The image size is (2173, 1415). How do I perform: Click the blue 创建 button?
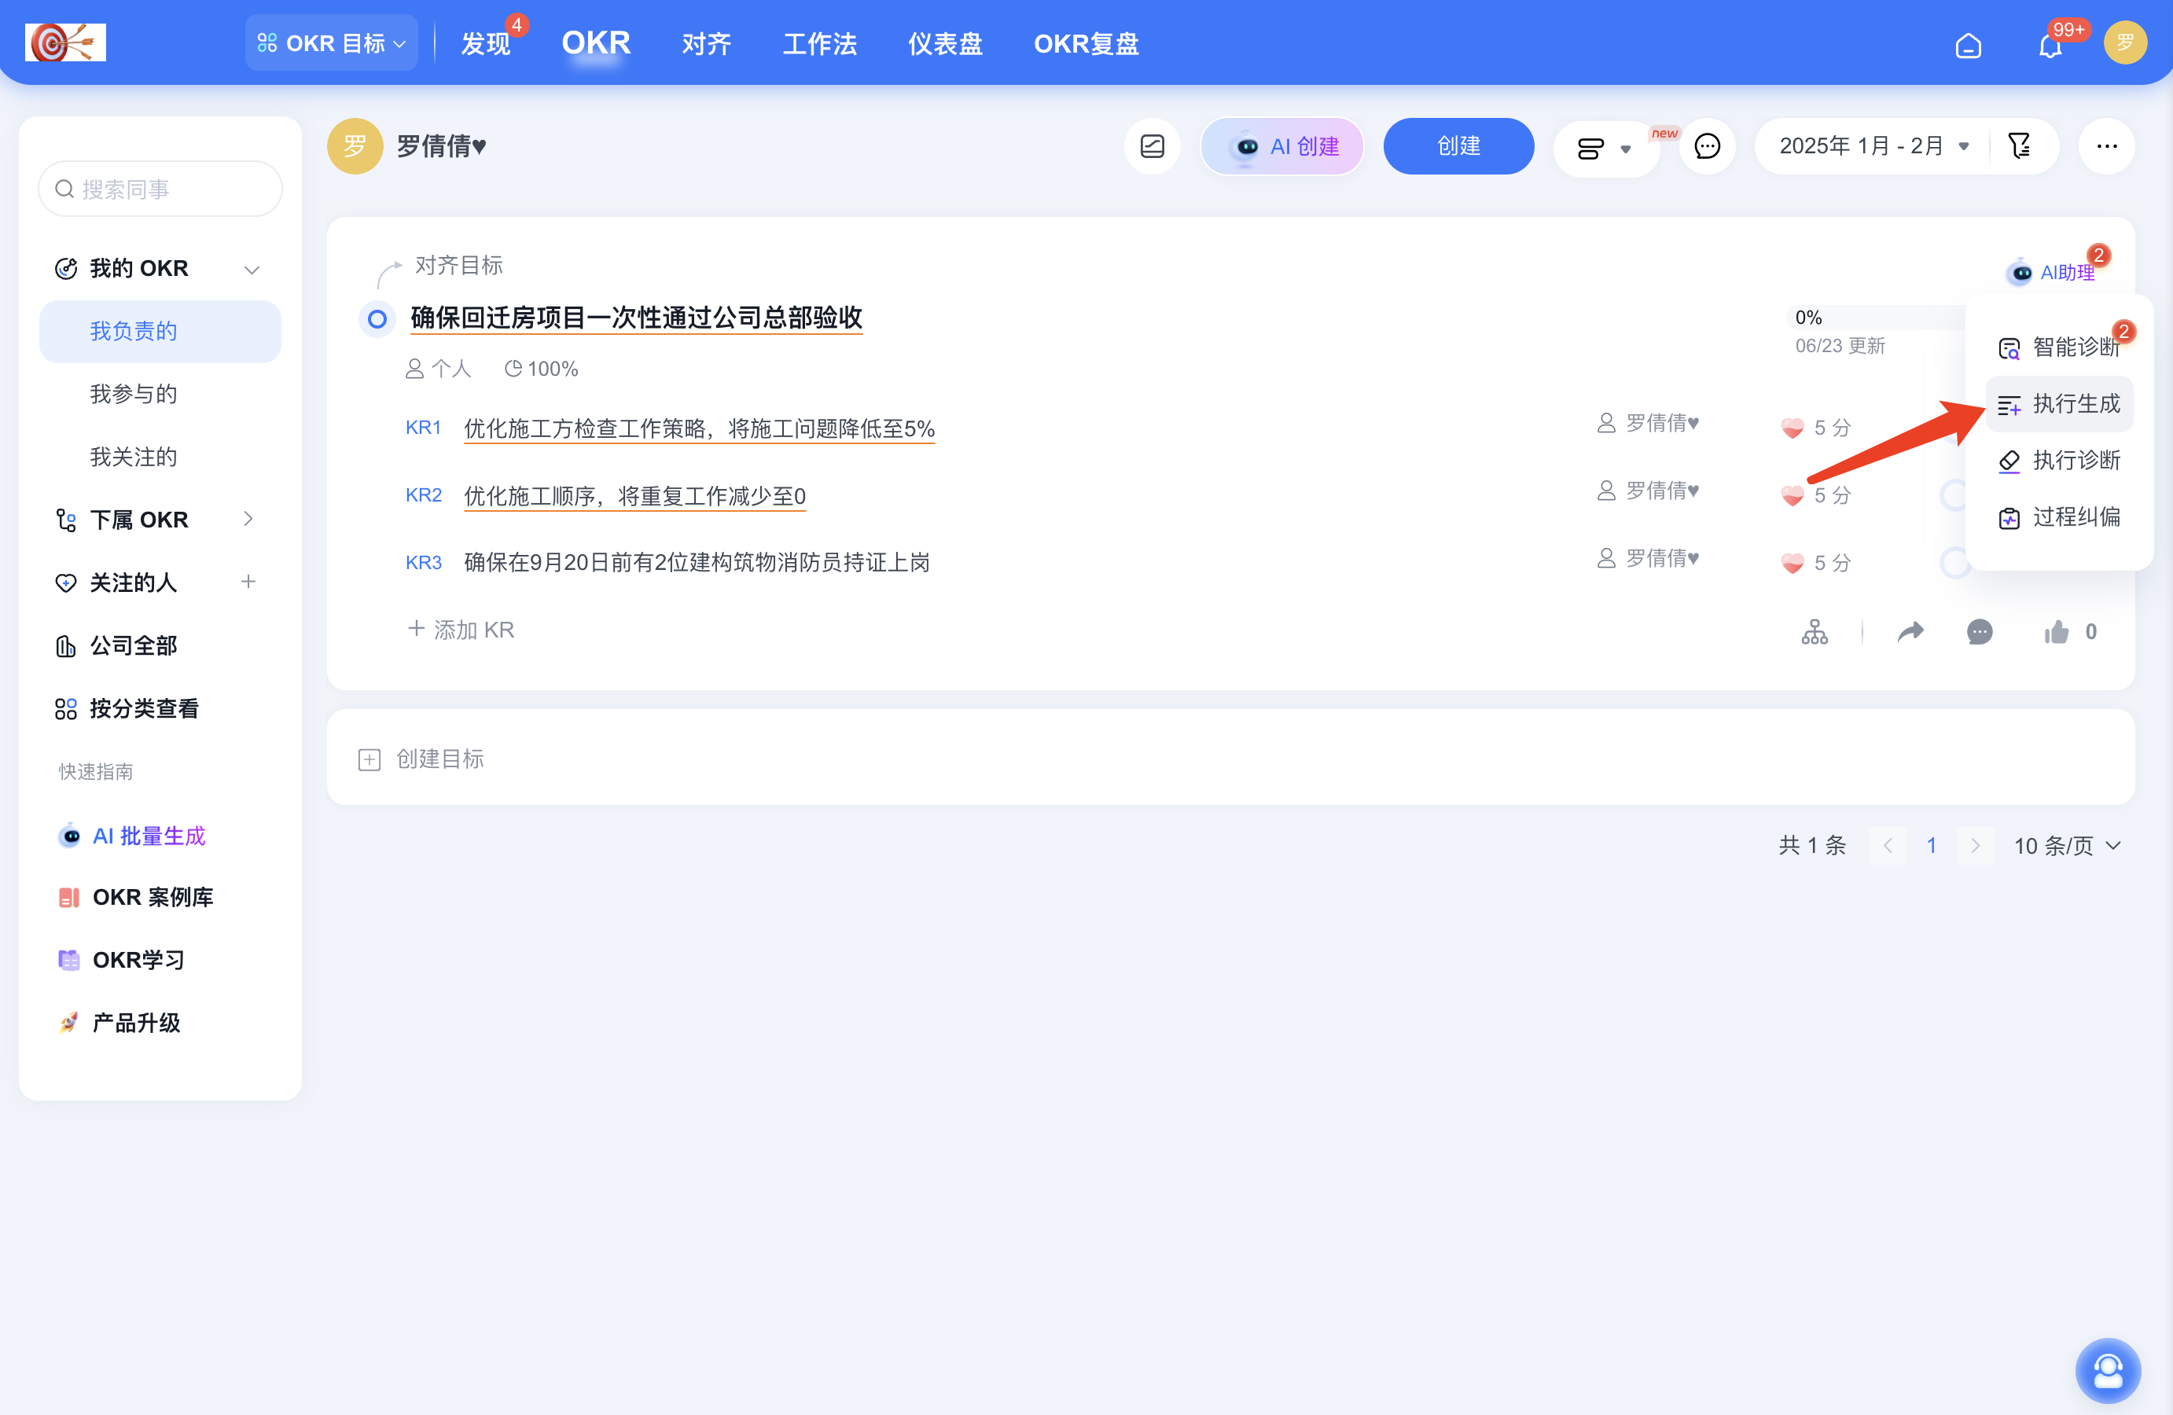[1458, 145]
